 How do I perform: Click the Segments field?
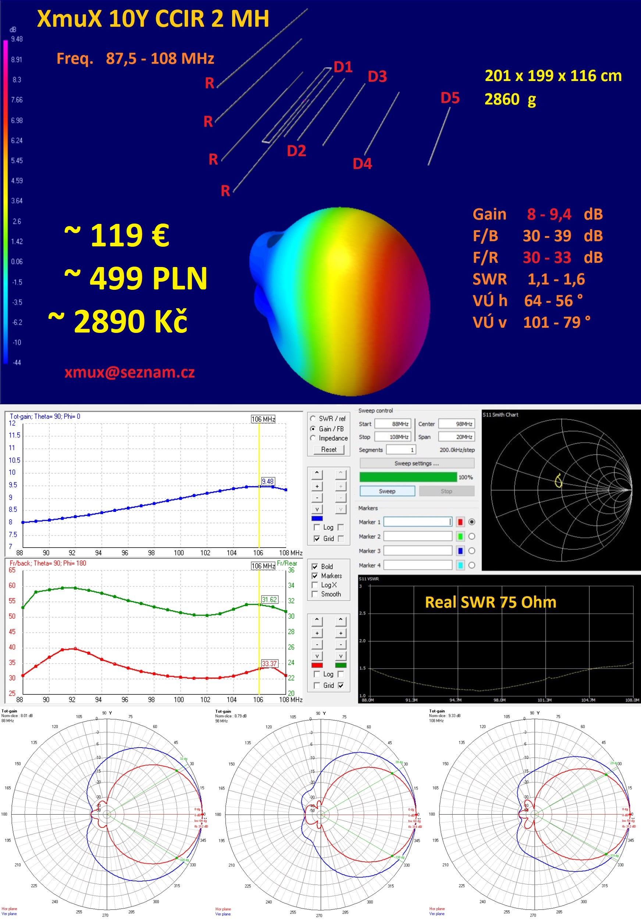point(401,450)
